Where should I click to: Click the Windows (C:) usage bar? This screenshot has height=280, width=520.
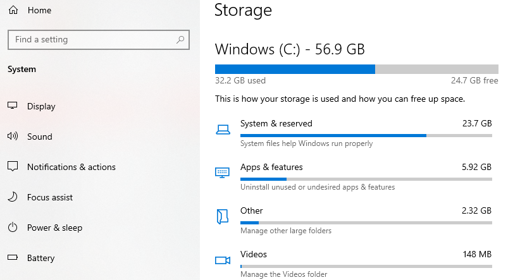point(357,69)
